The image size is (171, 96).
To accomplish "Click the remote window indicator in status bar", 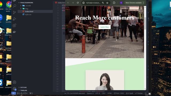I will point(14,93).
